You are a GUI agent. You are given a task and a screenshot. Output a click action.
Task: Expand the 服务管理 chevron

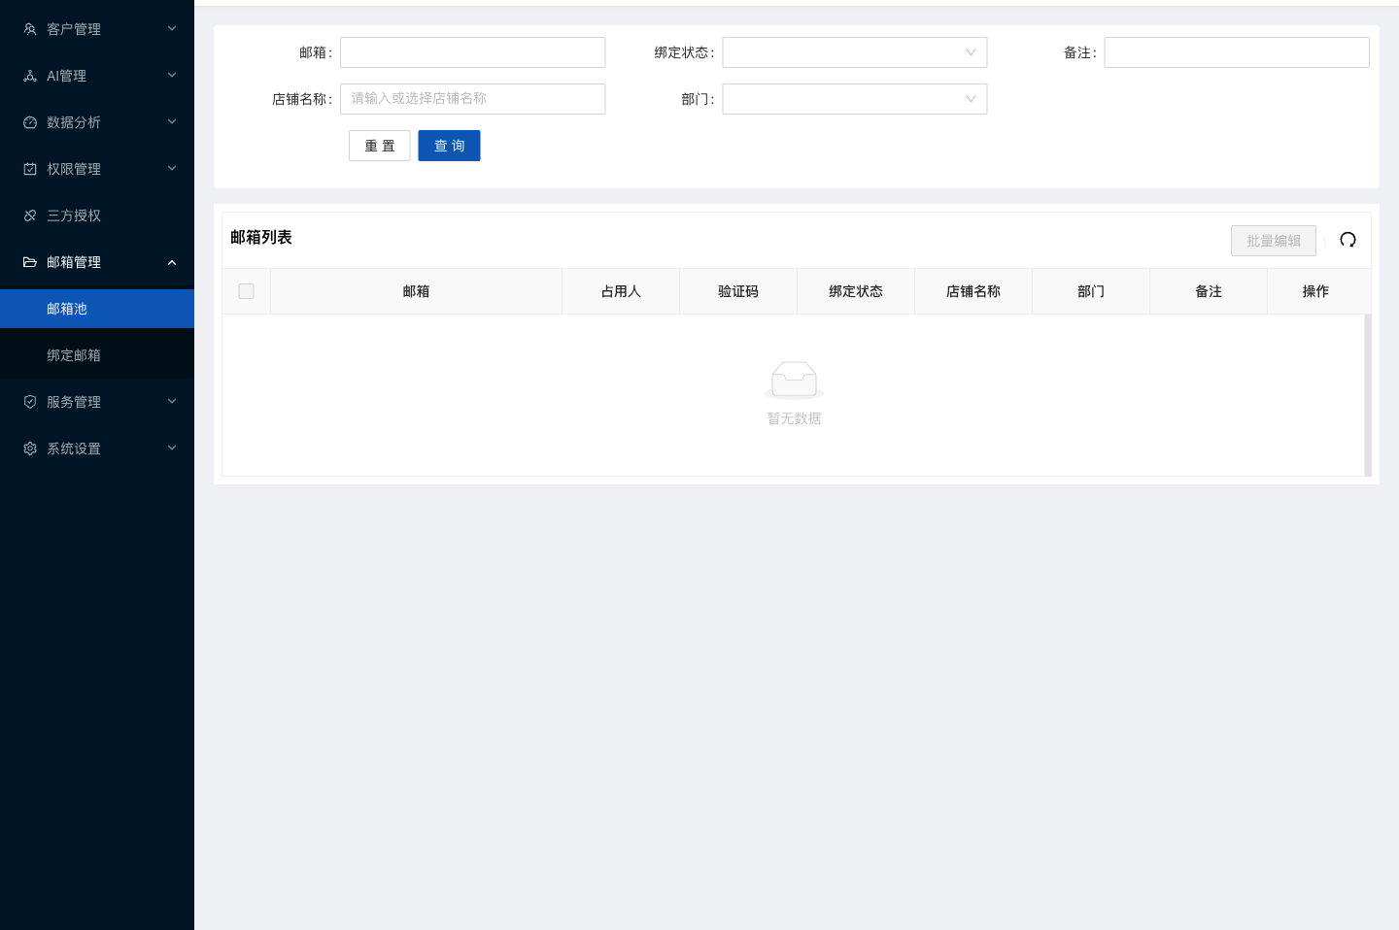pos(172,402)
